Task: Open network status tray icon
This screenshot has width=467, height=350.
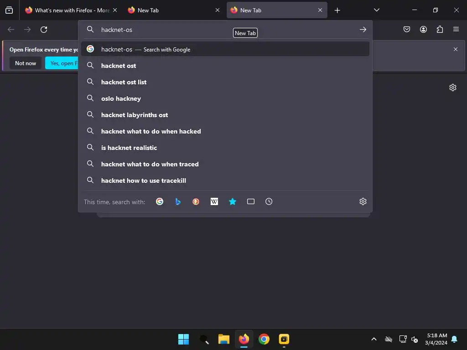Action: (403, 339)
